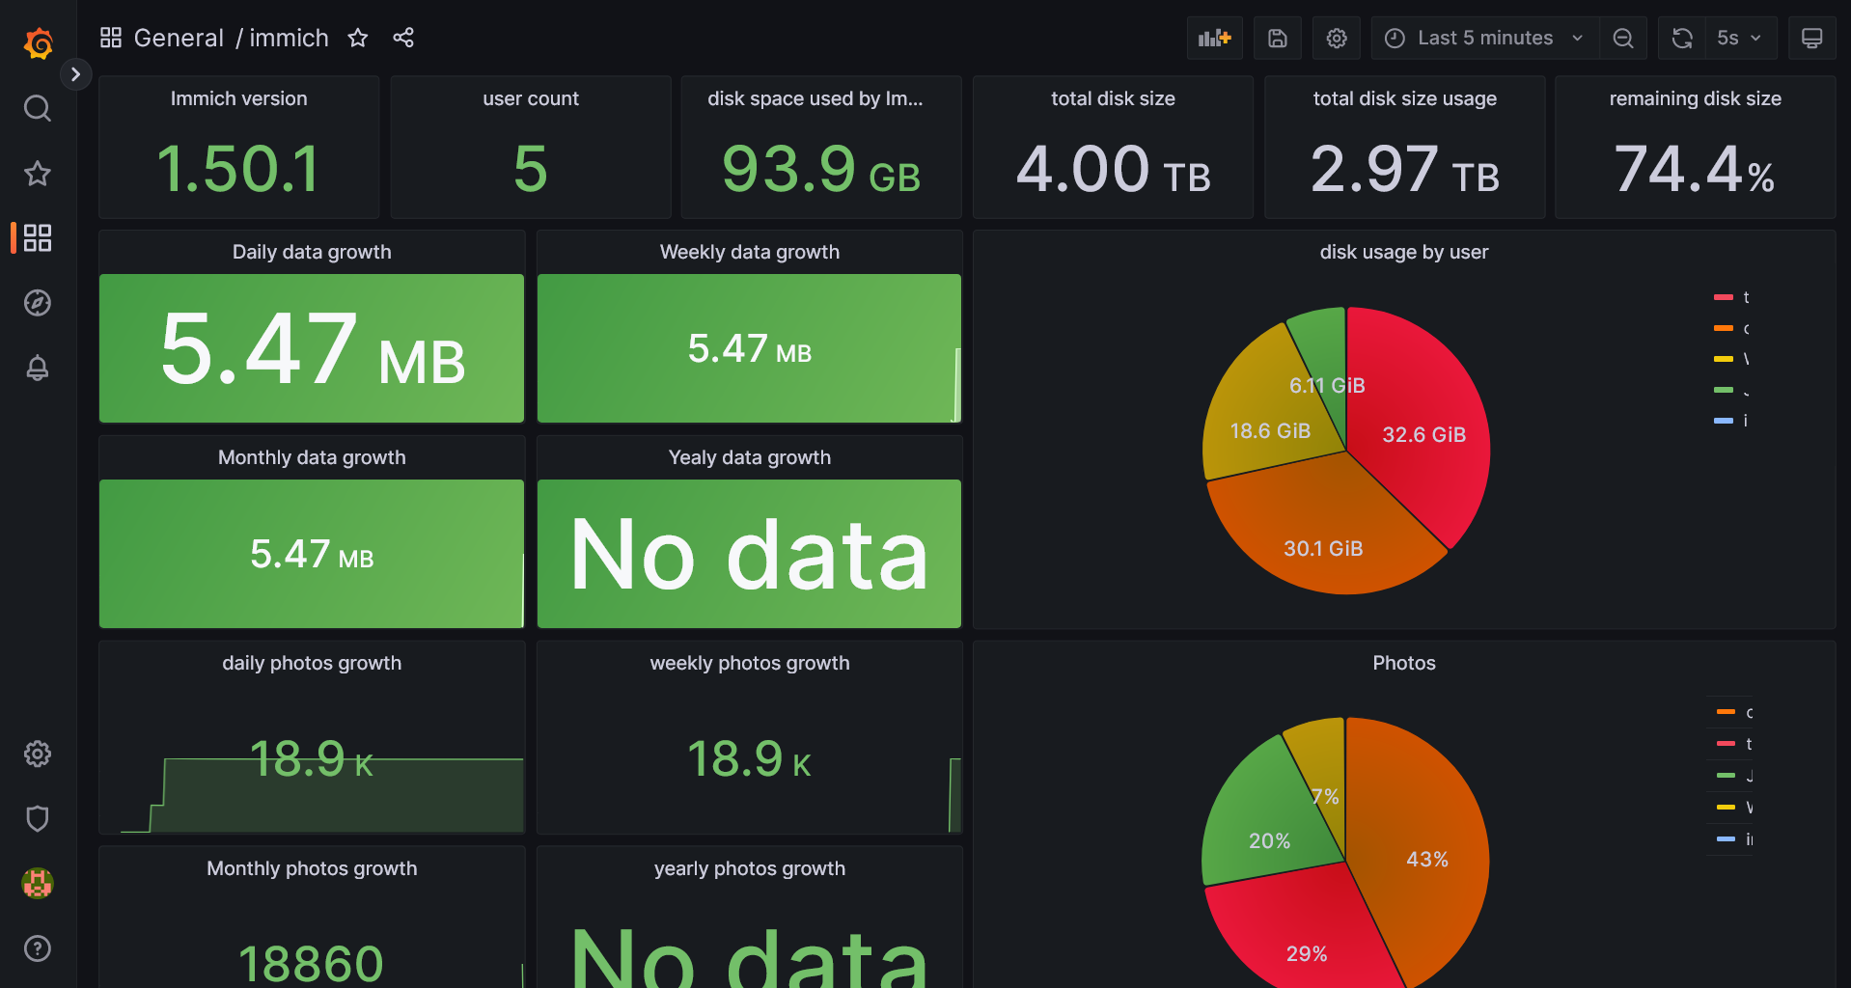
Task: Open the Server admin shield menu
Action: (x=38, y=818)
